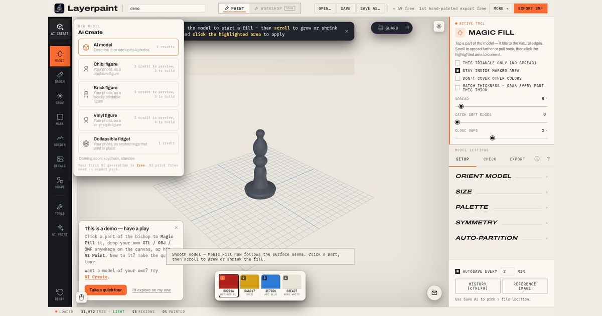
Task: Open the Check tab
Action: 490,159
